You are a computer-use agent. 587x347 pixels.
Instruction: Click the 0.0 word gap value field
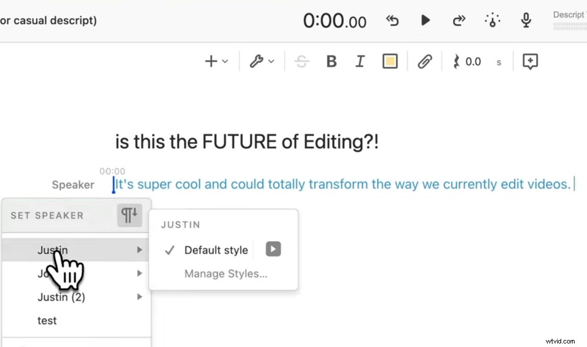click(473, 61)
